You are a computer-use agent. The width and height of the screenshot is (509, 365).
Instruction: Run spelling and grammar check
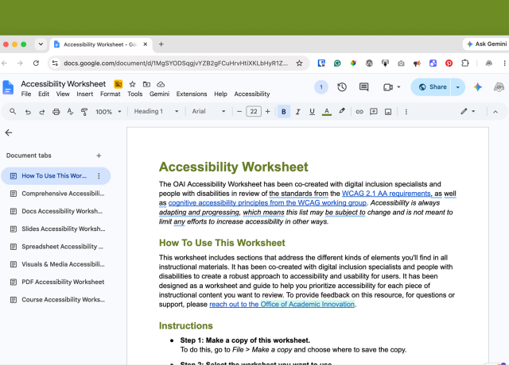(70, 112)
